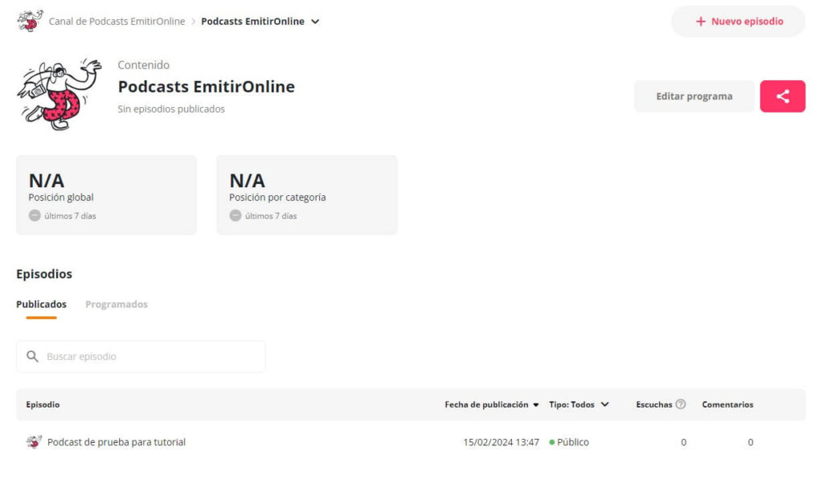Click the Contenido label above the title
This screenshot has width=823, height=479.
click(143, 65)
